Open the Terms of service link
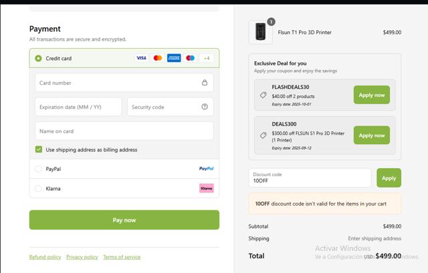The image size is (428, 273). [122, 257]
